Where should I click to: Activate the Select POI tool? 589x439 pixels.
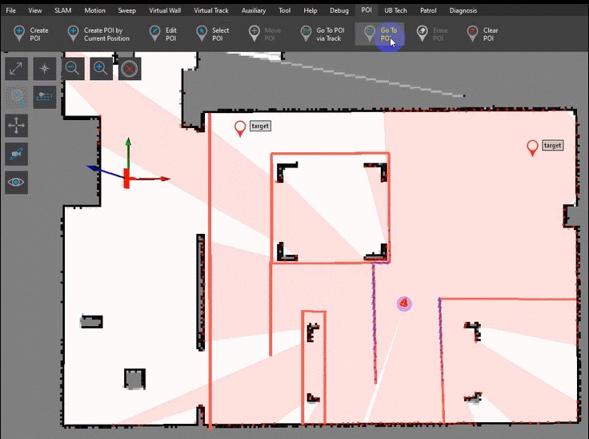pyautogui.click(x=212, y=34)
